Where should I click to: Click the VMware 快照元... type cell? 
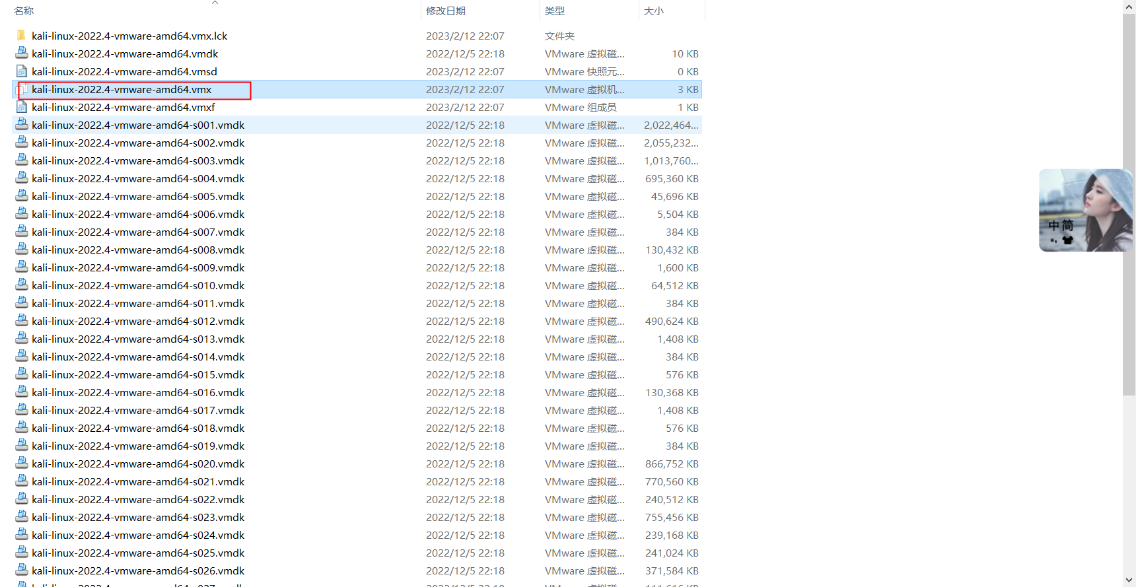click(585, 71)
